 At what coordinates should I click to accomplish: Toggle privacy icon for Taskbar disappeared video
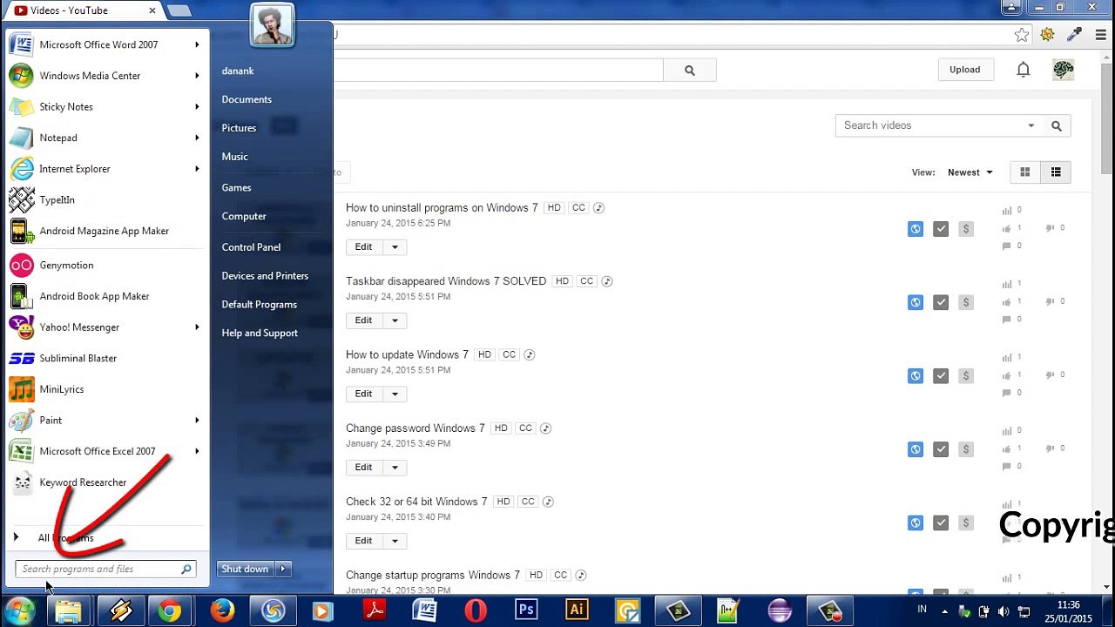[916, 302]
